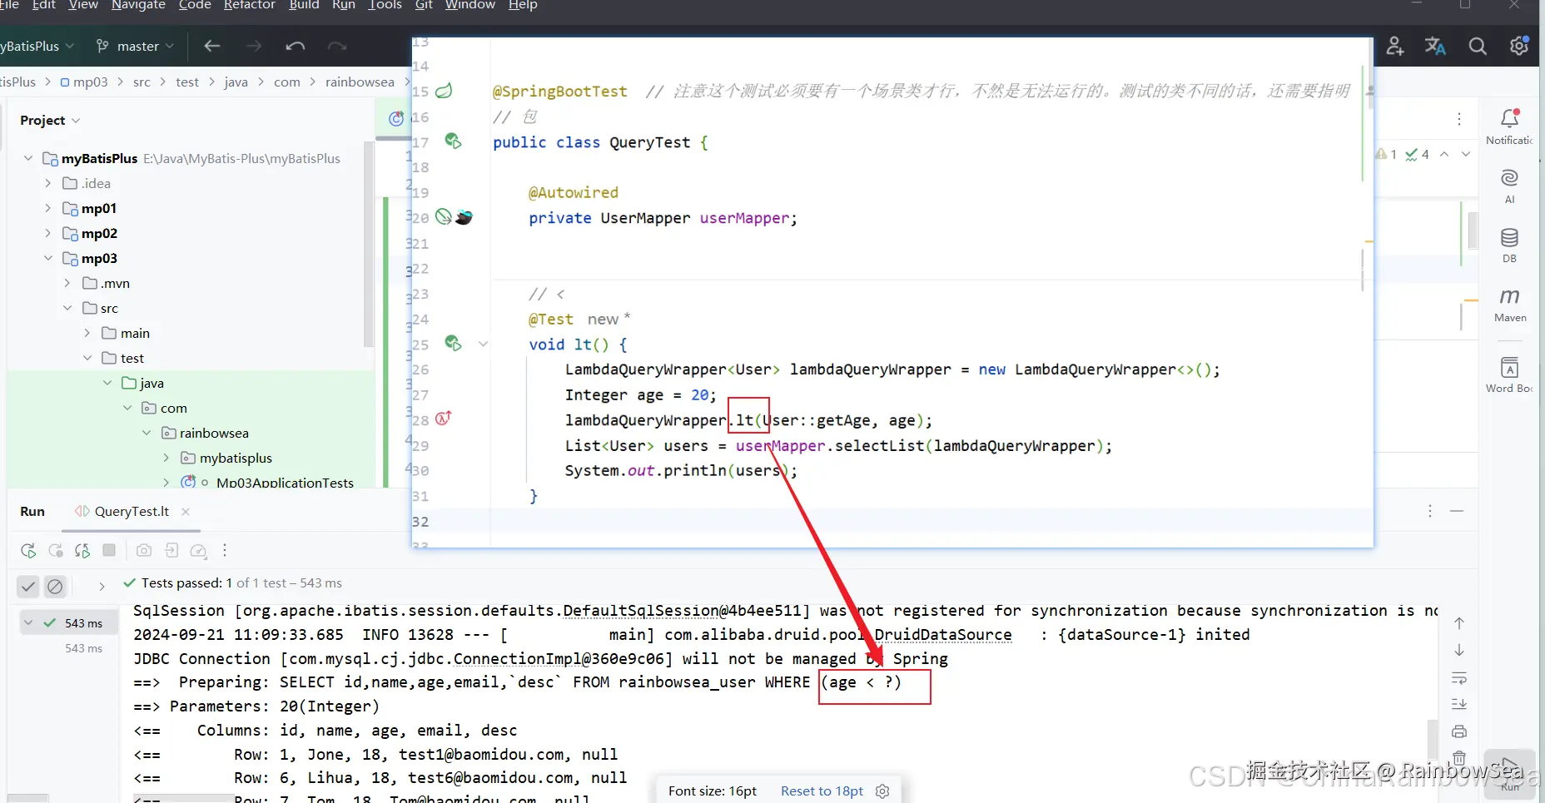The width and height of the screenshot is (1545, 803).
Task: Navigate back with the left arrow
Action: [x=212, y=47]
